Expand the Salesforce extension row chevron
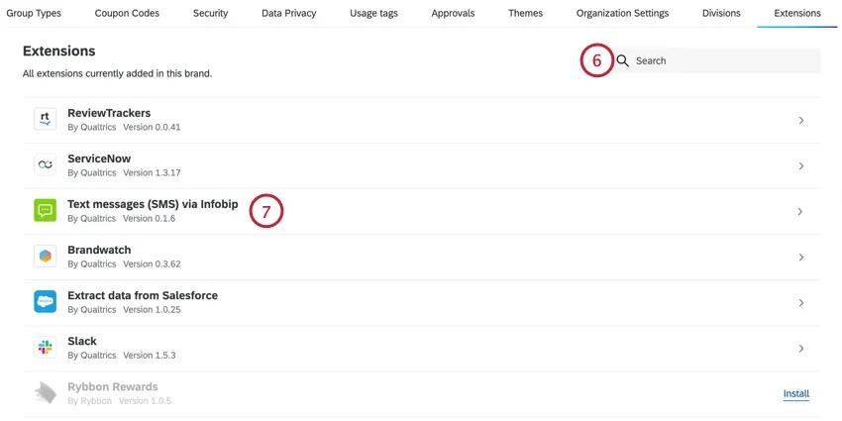 [x=800, y=303]
